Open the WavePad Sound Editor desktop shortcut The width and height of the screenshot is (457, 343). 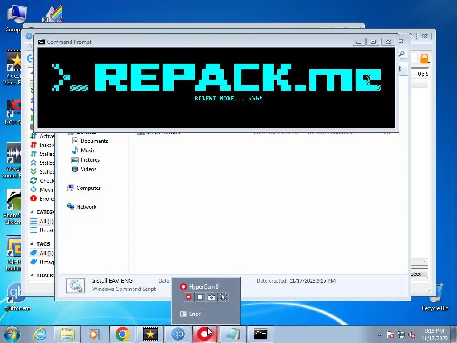pyautogui.click(x=12, y=160)
